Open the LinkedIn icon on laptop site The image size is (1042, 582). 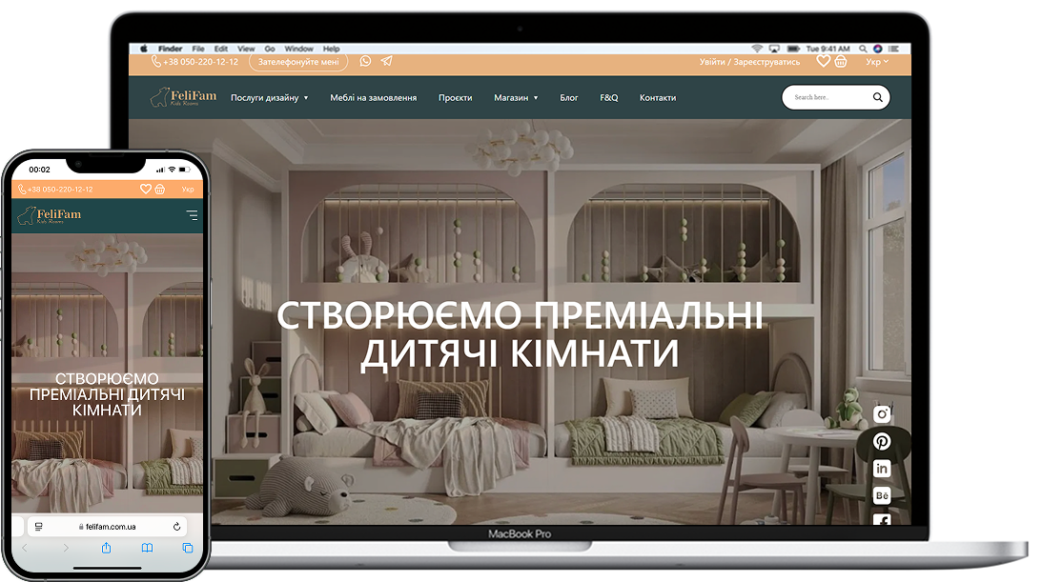tap(882, 469)
